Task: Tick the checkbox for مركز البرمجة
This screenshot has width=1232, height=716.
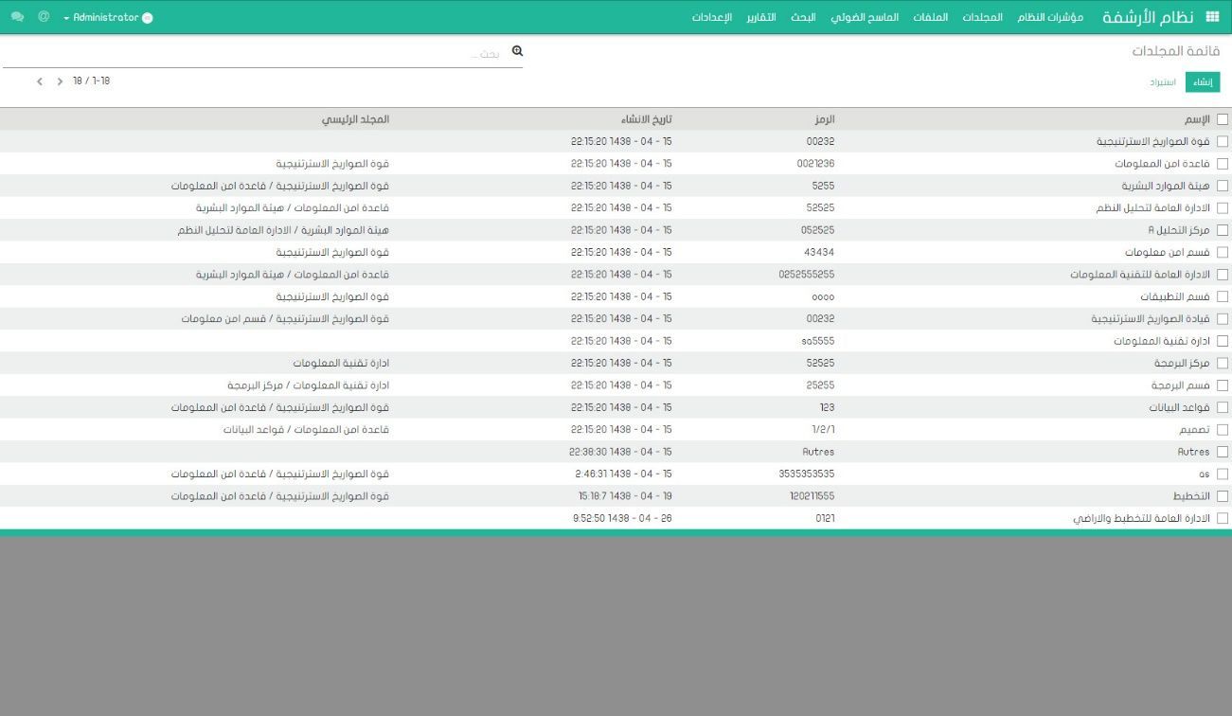Action: 1222,363
